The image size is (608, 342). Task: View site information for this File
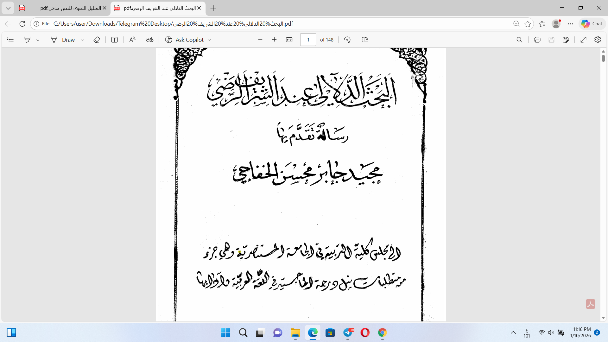[x=42, y=24]
